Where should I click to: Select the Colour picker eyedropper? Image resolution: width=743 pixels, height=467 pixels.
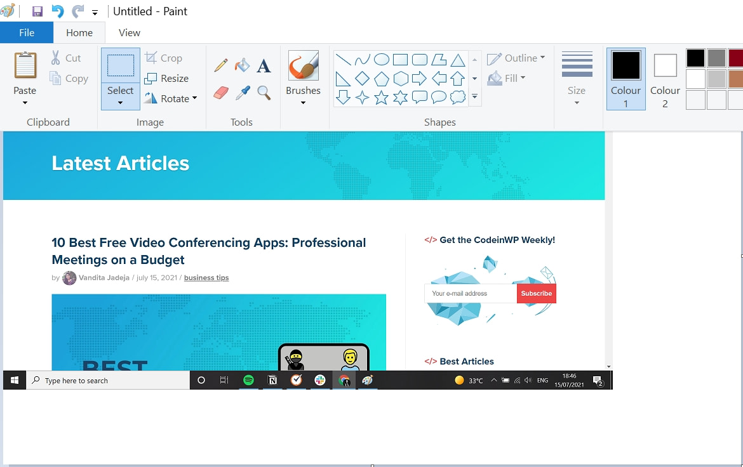point(242,92)
